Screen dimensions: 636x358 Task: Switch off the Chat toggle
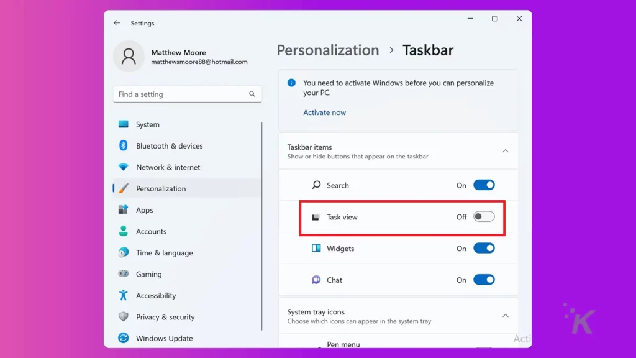coord(484,280)
